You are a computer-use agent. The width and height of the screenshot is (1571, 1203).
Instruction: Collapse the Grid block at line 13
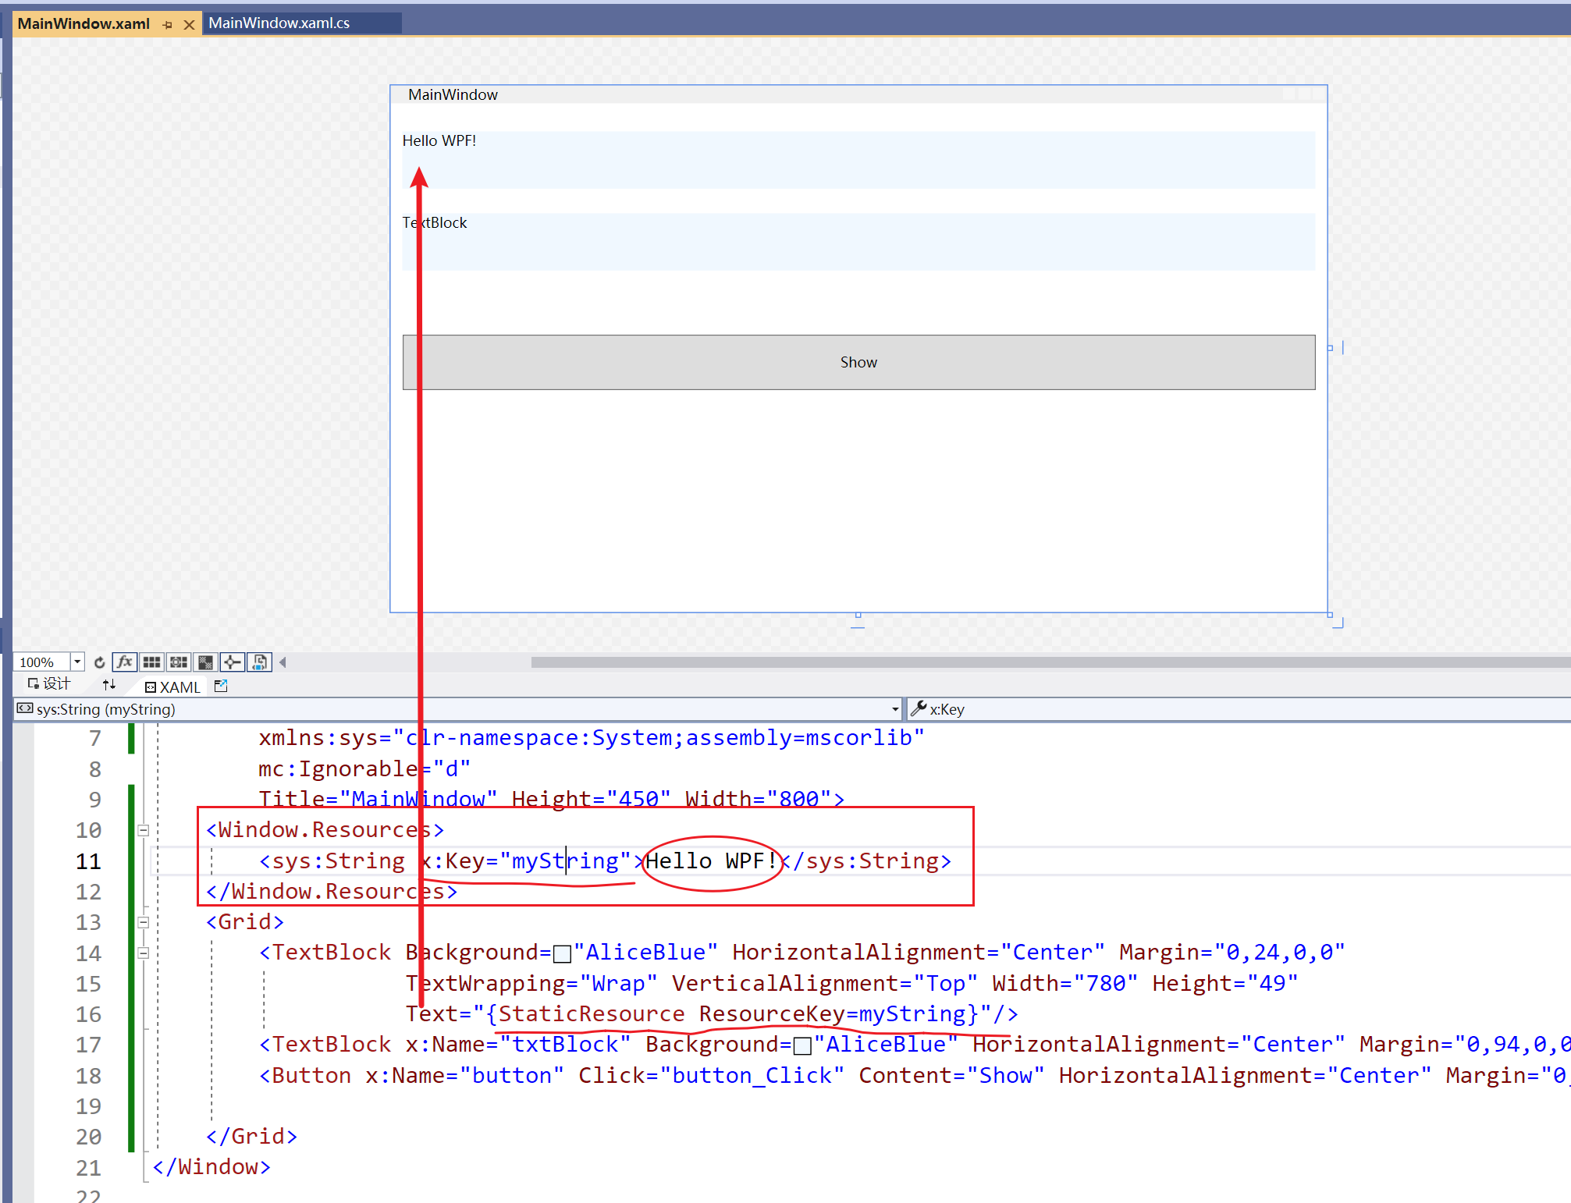click(x=144, y=922)
